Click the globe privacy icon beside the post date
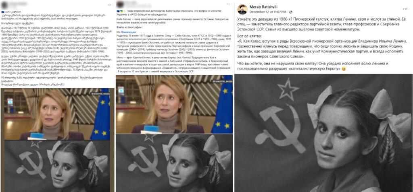The width and height of the screenshot is (413, 192). point(290,12)
